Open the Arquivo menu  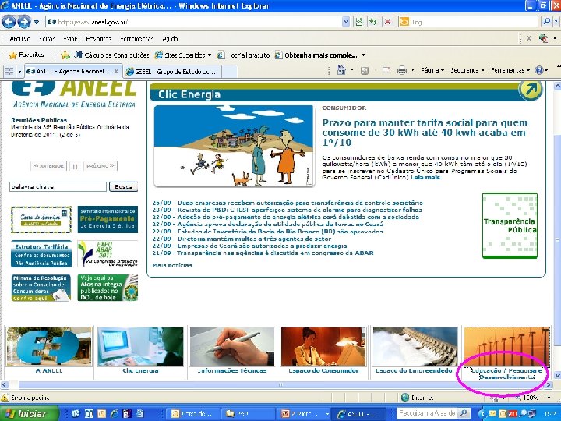20,39
